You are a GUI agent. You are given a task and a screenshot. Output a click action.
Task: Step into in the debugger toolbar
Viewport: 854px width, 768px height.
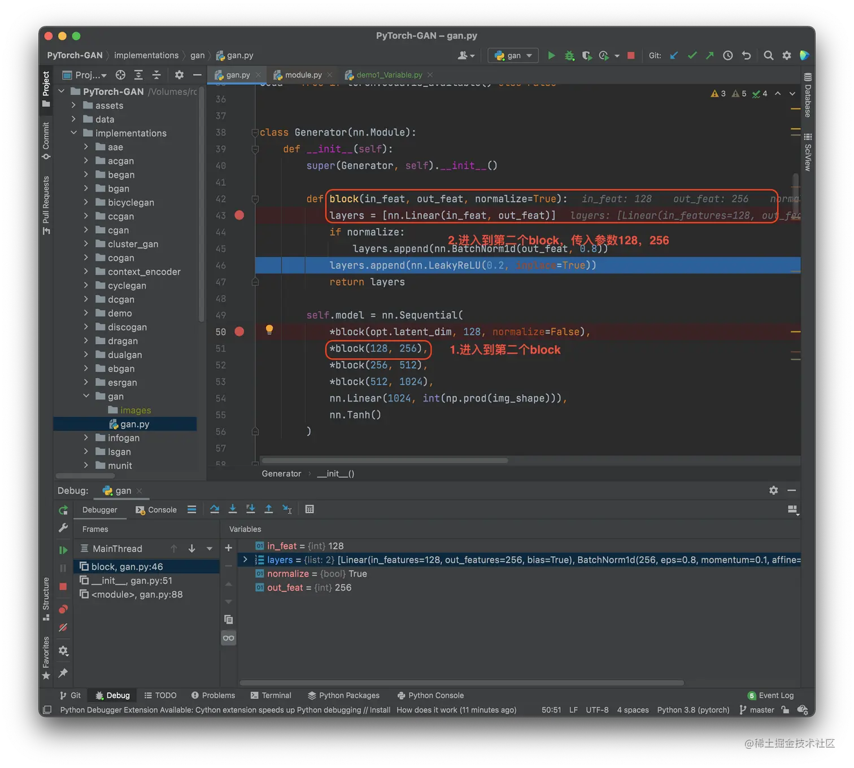(x=232, y=509)
